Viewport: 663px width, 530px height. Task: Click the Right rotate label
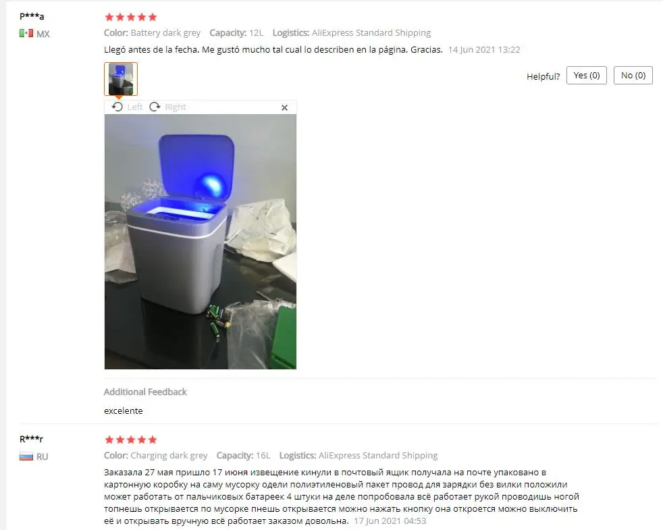tap(176, 107)
